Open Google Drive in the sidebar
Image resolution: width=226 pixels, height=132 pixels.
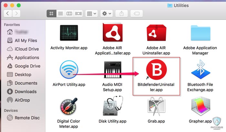24,66
